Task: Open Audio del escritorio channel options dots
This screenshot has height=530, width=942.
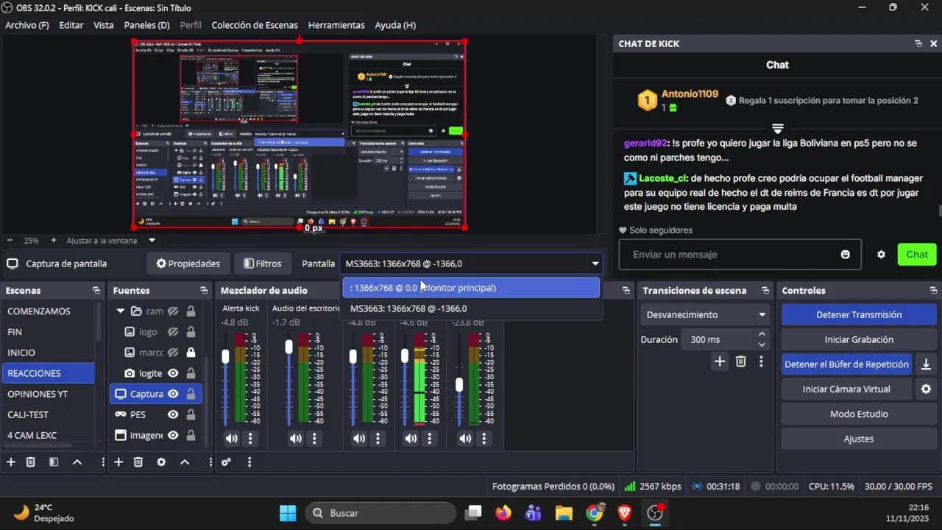Action: coord(314,439)
